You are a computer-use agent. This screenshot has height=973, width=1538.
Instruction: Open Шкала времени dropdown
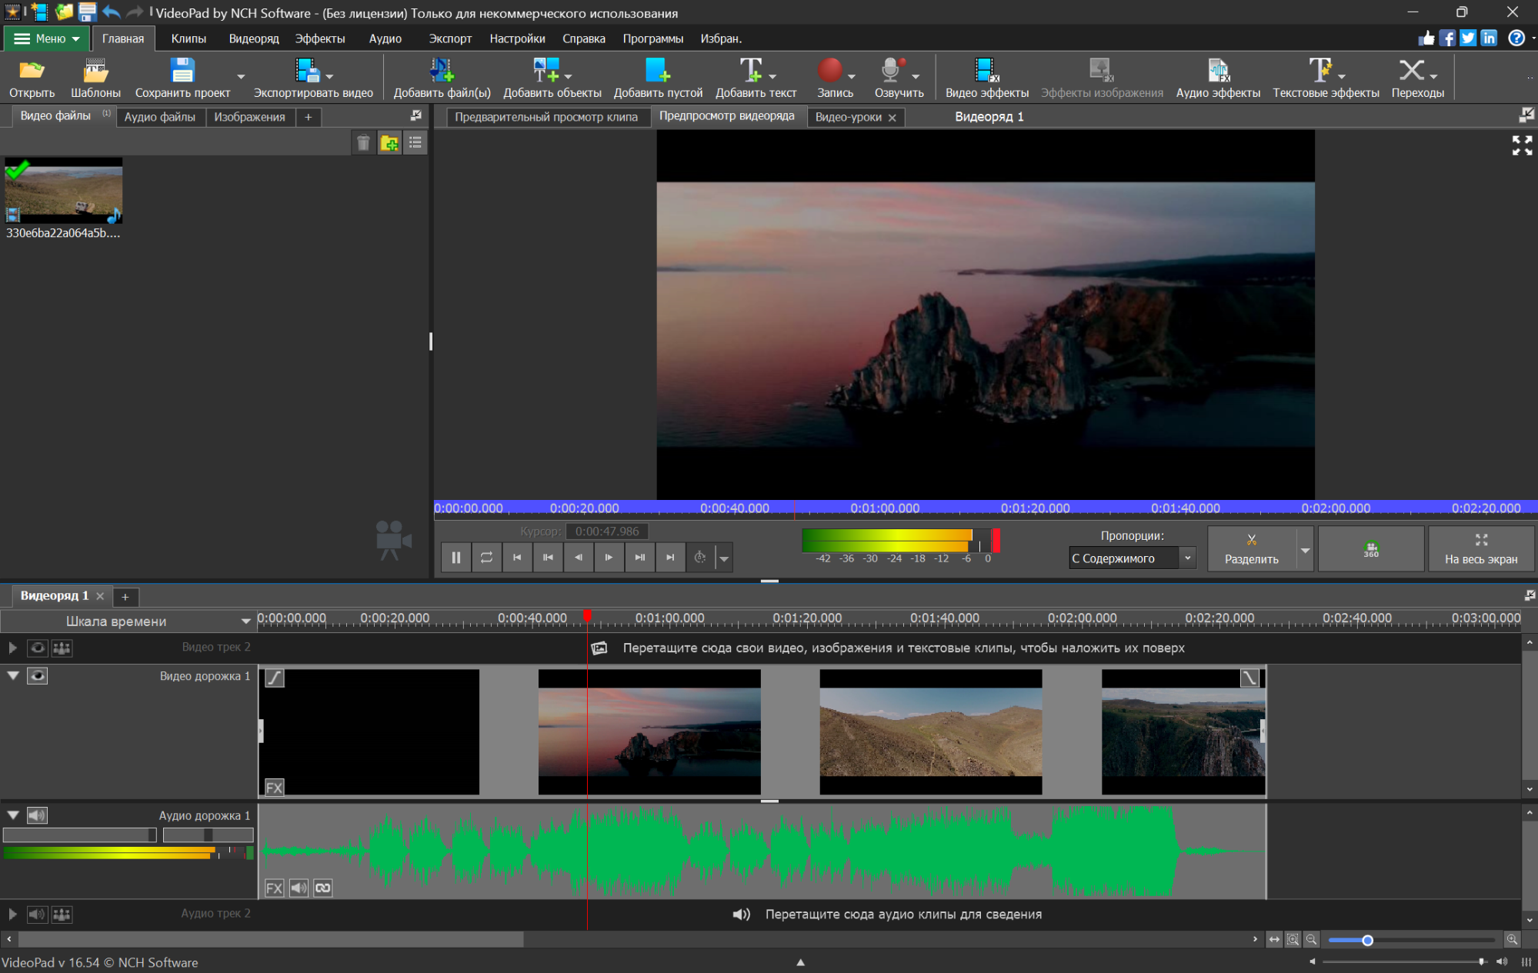245,621
